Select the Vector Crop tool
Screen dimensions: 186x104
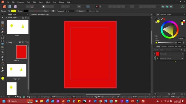pos(2,52)
